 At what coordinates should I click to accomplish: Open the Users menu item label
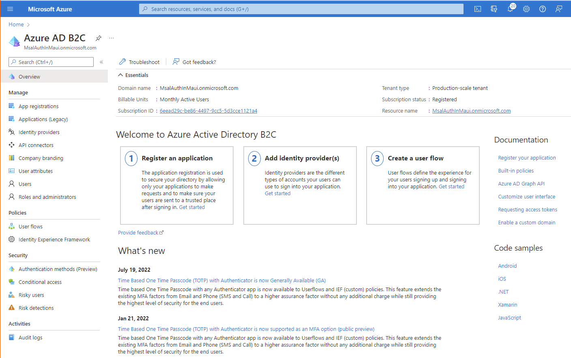(x=25, y=184)
